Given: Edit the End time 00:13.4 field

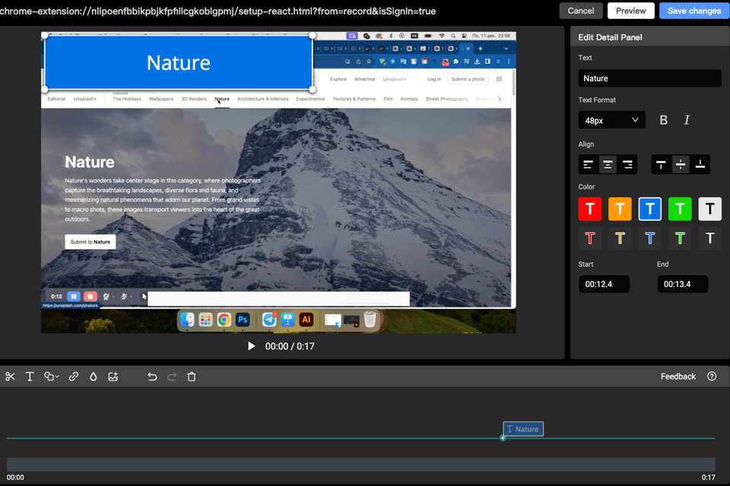Looking at the screenshot, I should 683,284.
